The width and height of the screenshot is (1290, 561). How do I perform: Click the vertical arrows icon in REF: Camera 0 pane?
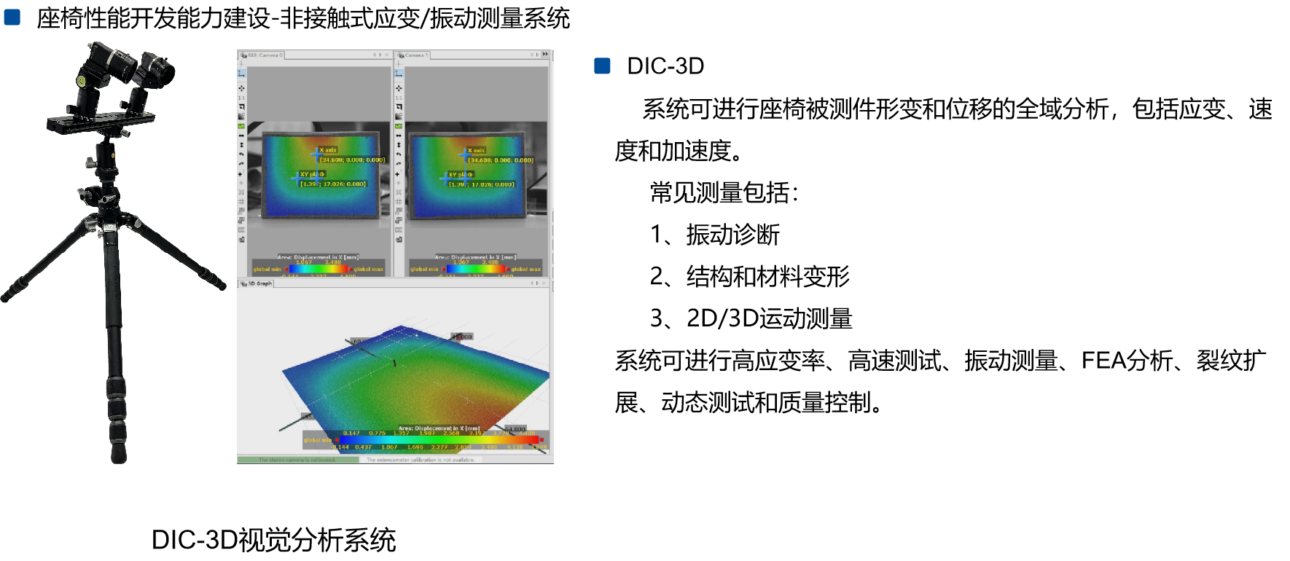241,145
